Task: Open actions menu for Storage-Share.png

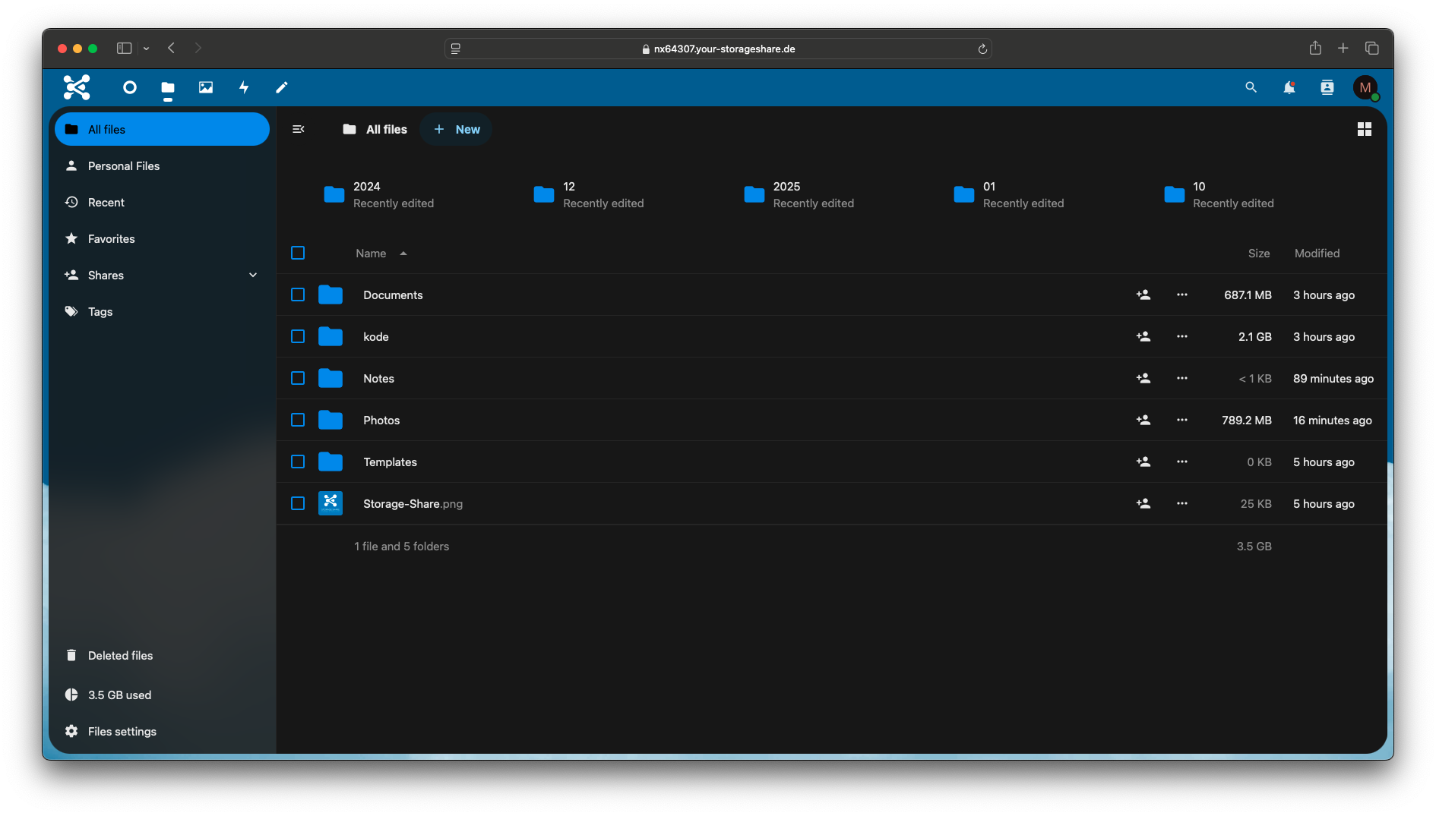Action: tap(1182, 503)
